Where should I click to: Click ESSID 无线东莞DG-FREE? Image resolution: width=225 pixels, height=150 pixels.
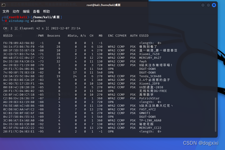(153, 91)
